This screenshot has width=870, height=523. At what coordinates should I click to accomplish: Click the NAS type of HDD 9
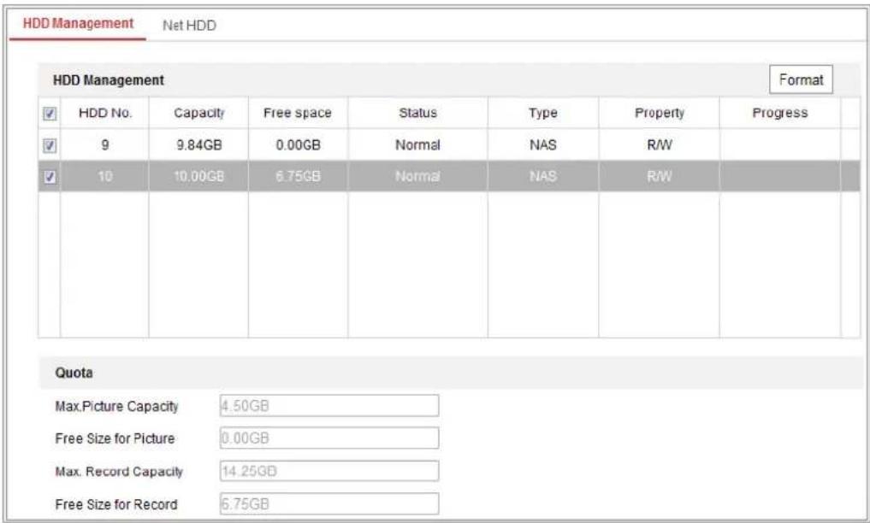[542, 145]
